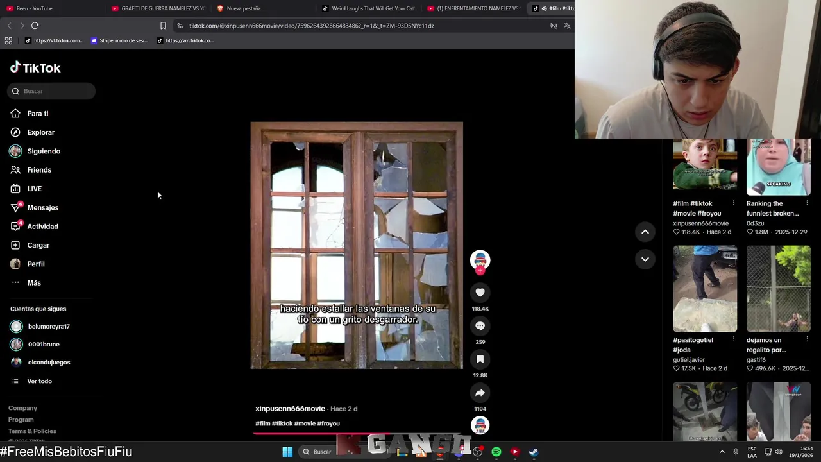The image size is (821, 462).
Task: Show hidden system tray icons
Action: [x=722, y=452]
